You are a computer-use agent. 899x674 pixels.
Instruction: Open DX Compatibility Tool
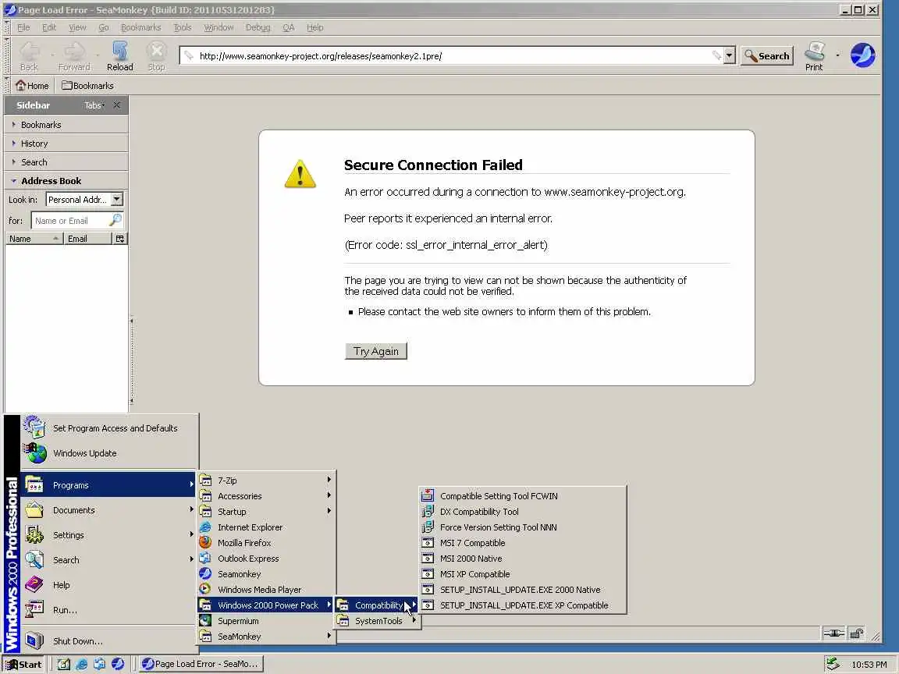pyautogui.click(x=522, y=511)
